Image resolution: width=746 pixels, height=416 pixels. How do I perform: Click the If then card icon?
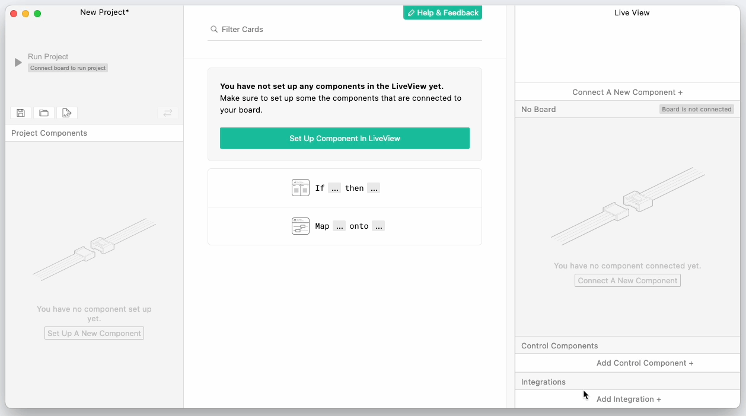(301, 188)
